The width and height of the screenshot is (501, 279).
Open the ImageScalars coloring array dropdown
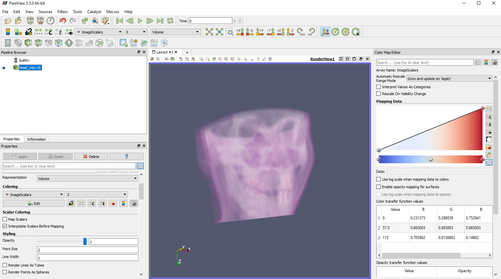pos(33,194)
